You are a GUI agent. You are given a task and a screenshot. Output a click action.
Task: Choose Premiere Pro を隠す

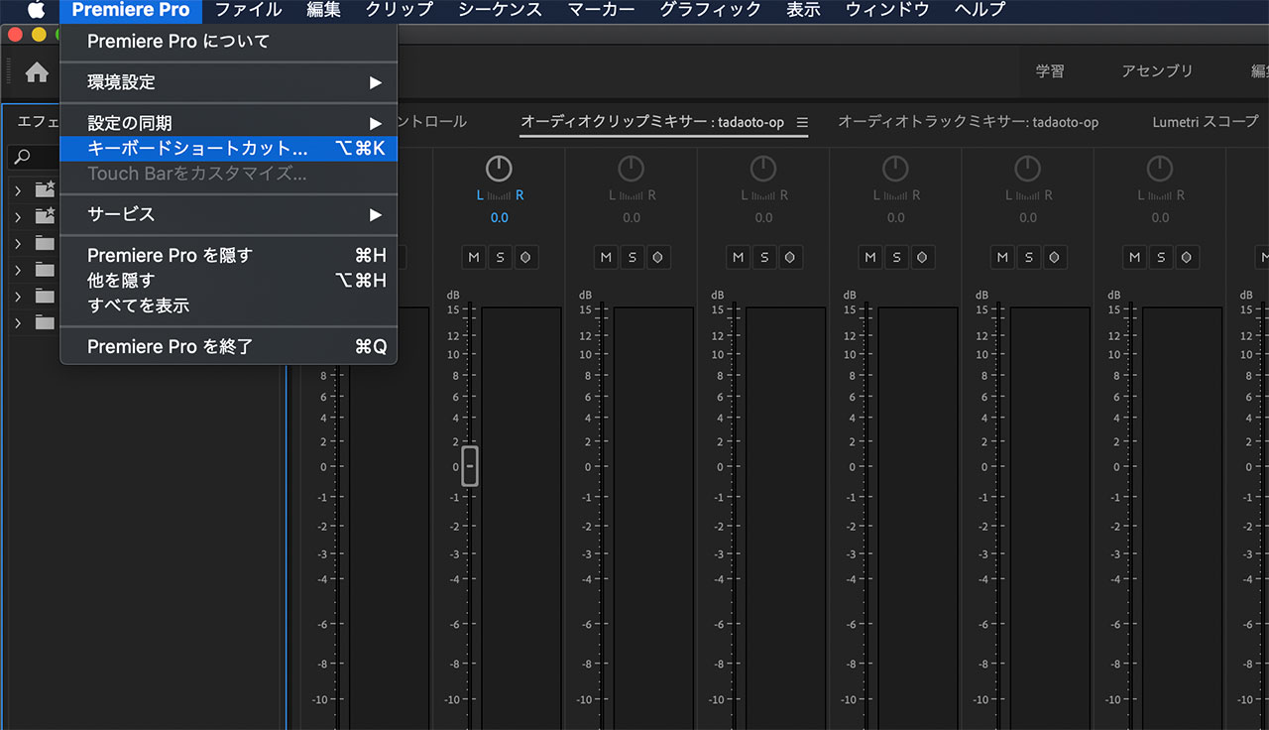(x=228, y=256)
